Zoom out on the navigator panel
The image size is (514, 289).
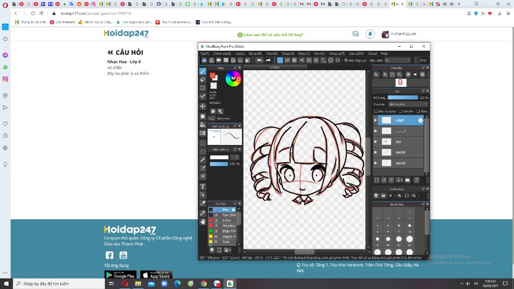click(399, 75)
